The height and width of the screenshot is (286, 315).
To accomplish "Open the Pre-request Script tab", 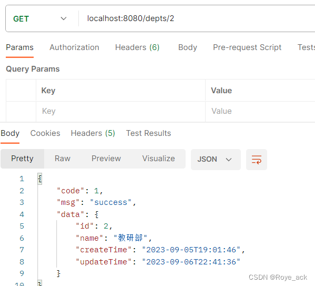I will pos(247,47).
